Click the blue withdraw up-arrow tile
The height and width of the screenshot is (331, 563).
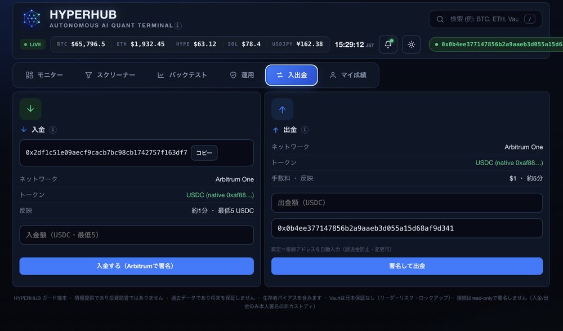(282, 109)
